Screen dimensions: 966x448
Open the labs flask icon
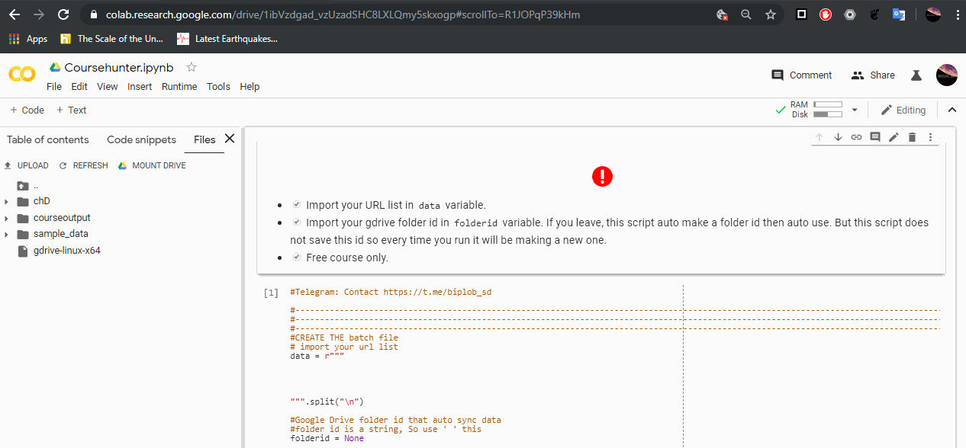(916, 75)
